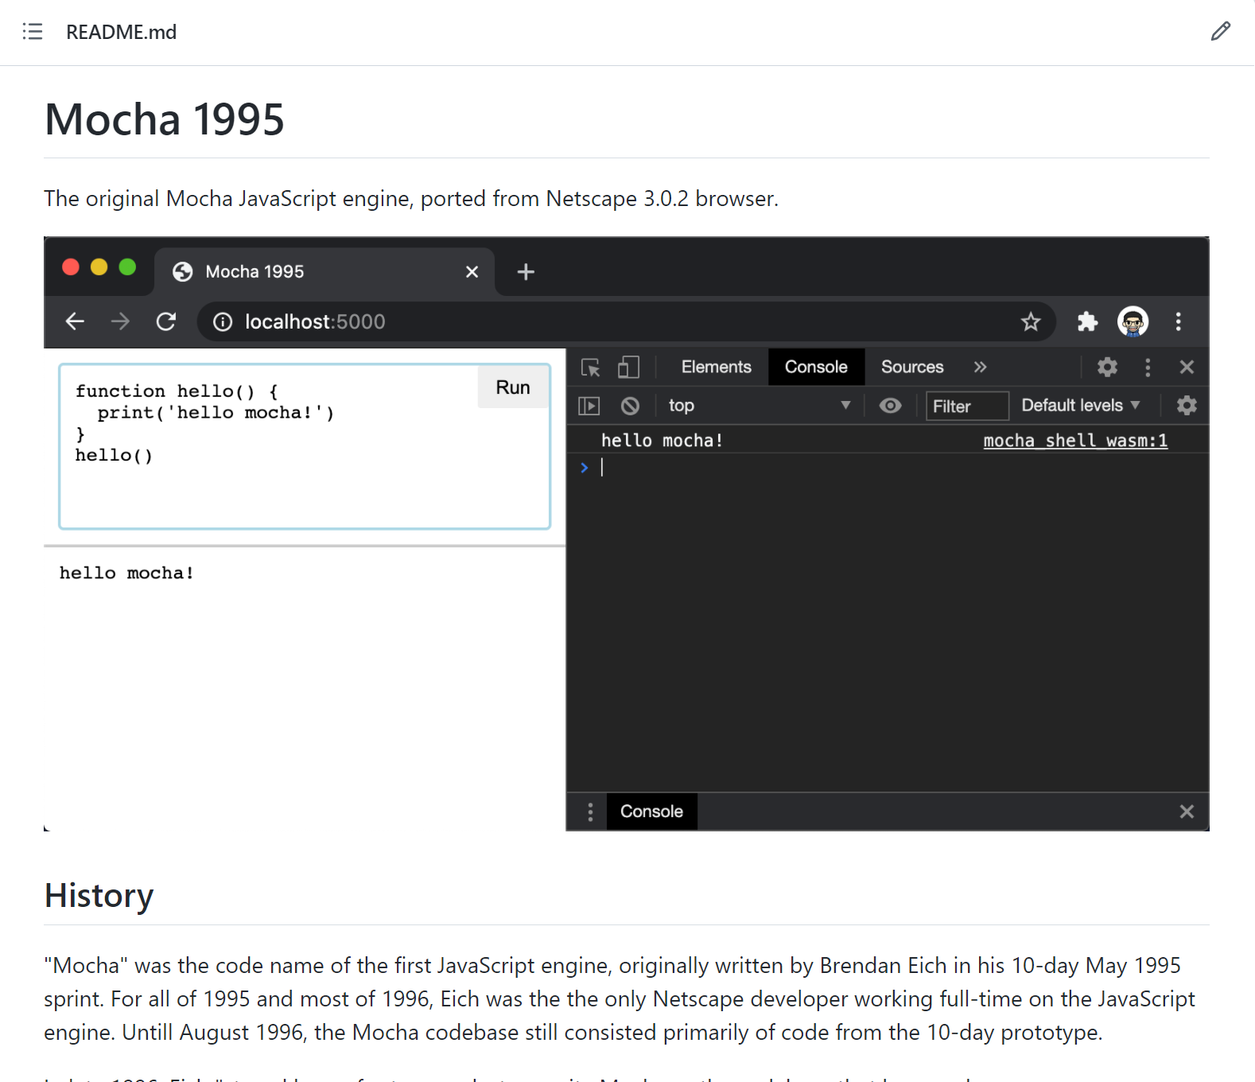Open the Default levels dropdown

coord(1080,406)
